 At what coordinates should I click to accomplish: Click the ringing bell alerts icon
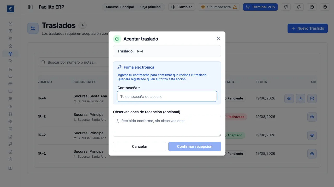[286, 7]
